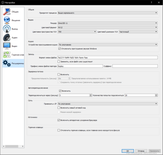Viewport: 163px width, 155px height.
Task: Switch to Видео tab label
Action: coord(14,46)
